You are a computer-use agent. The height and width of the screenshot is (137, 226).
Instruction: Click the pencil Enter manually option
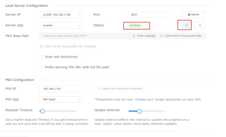144,36
